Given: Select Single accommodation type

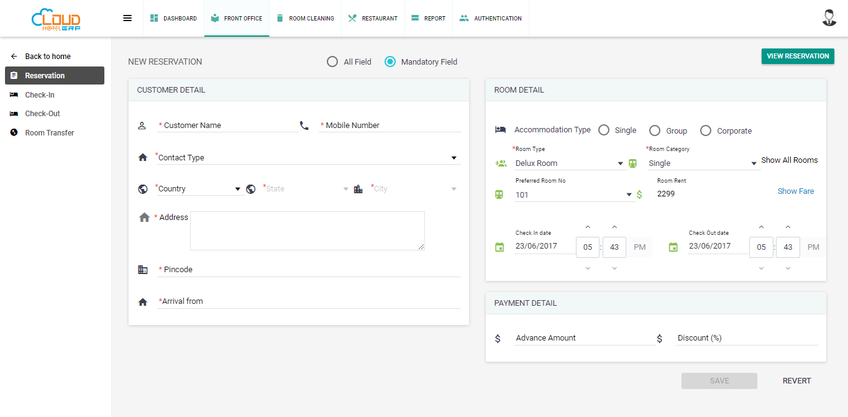Looking at the screenshot, I should [x=604, y=131].
